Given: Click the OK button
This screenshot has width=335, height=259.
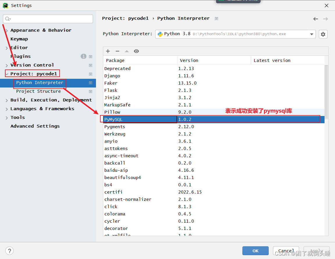Looking at the screenshot, I should click(256, 251).
